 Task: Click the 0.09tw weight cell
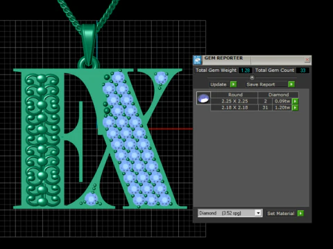[282, 101]
